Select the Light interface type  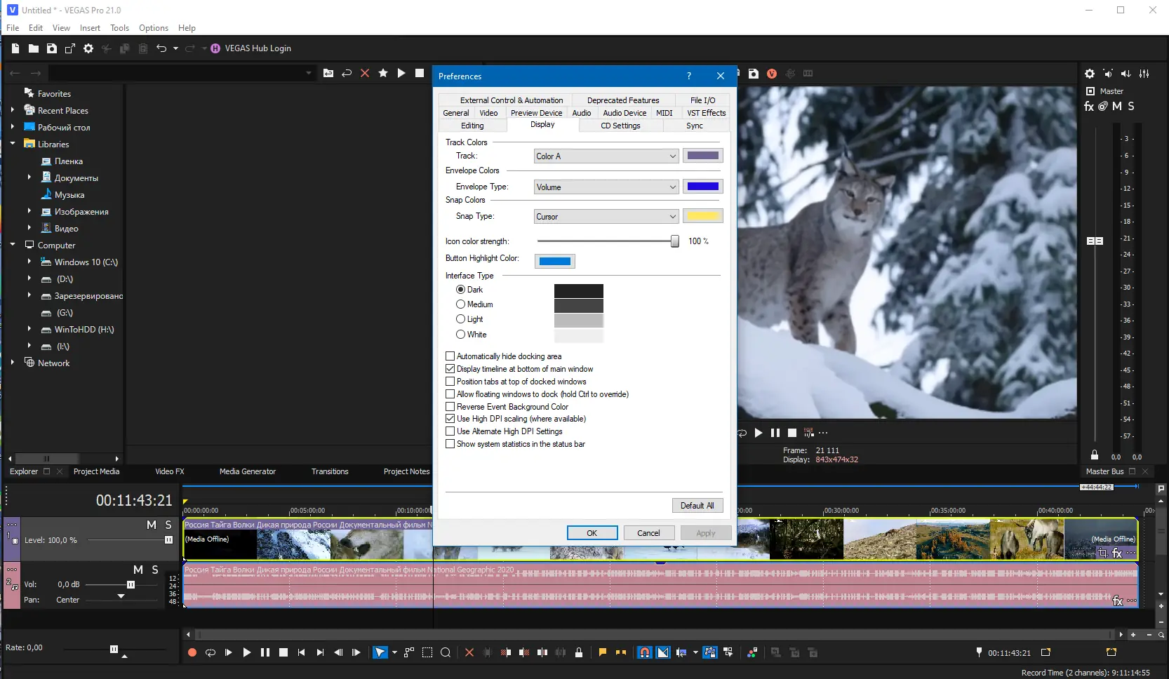click(x=460, y=319)
